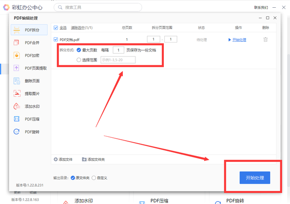Click the 添加水印 icon

click(x=16, y=106)
